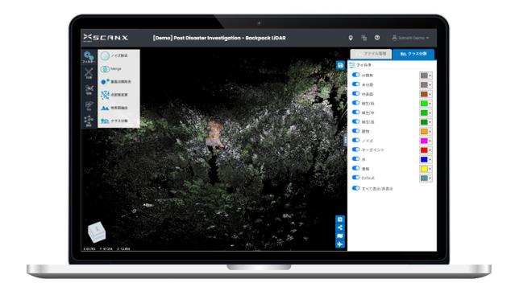This screenshot has width=511, height=291.
Task: Toggle the すべて表示/非表示 show-all switch
Action: pyautogui.click(x=356, y=188)
